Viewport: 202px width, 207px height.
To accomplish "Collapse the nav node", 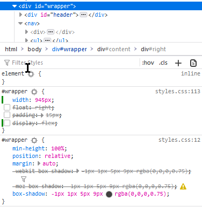I will [x=20, y=23].
